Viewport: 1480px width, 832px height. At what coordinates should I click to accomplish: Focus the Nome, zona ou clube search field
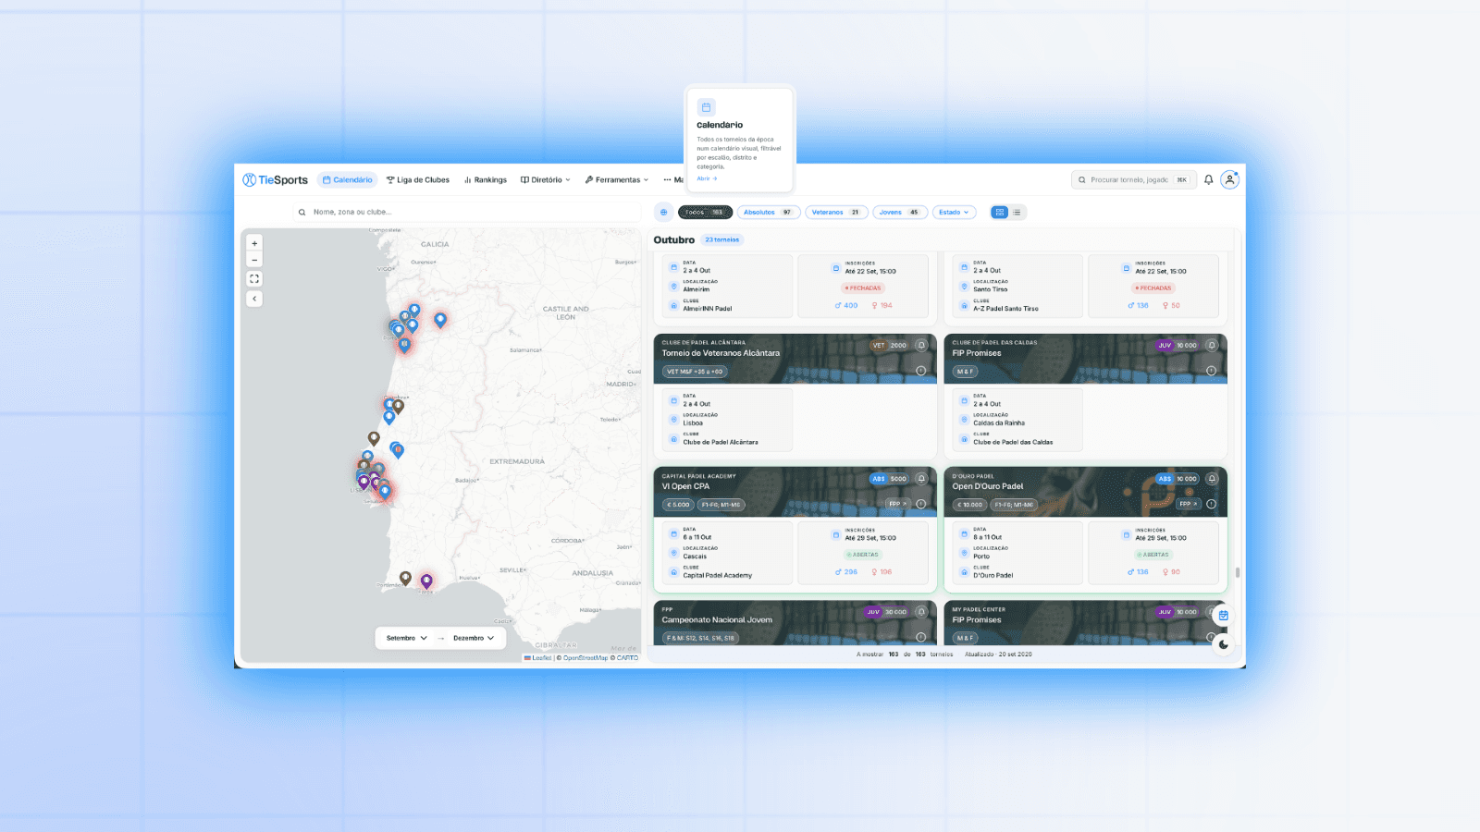(467, 212)
